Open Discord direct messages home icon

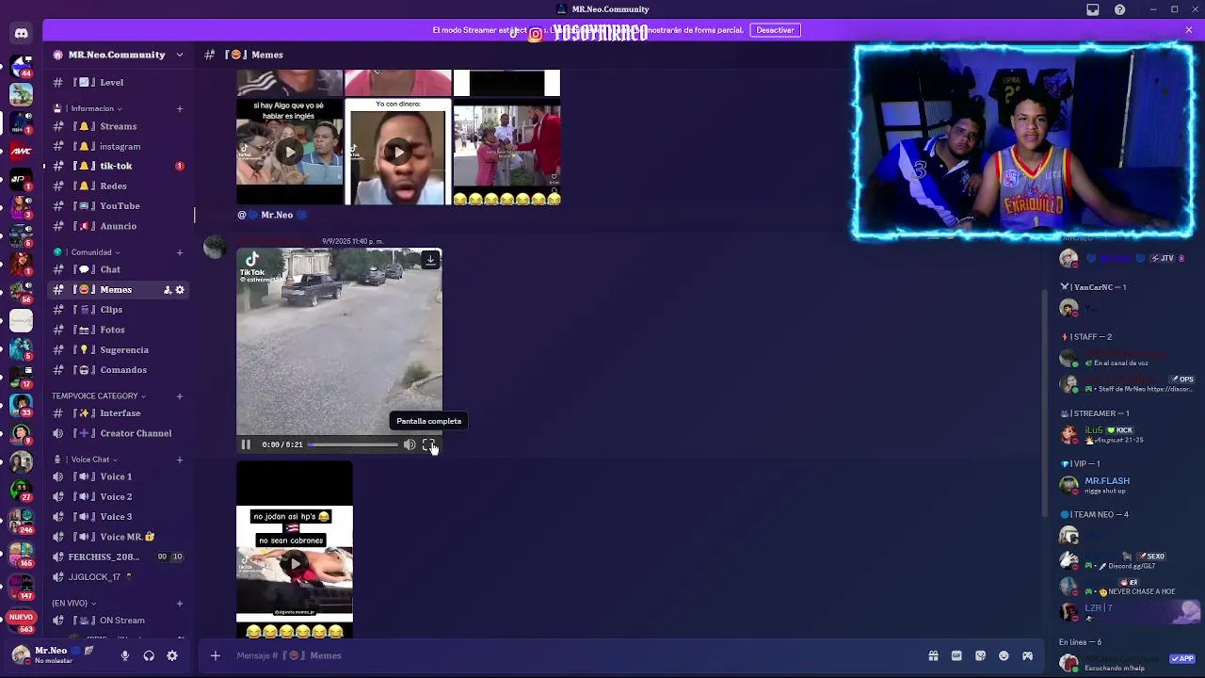coord(21,34)
